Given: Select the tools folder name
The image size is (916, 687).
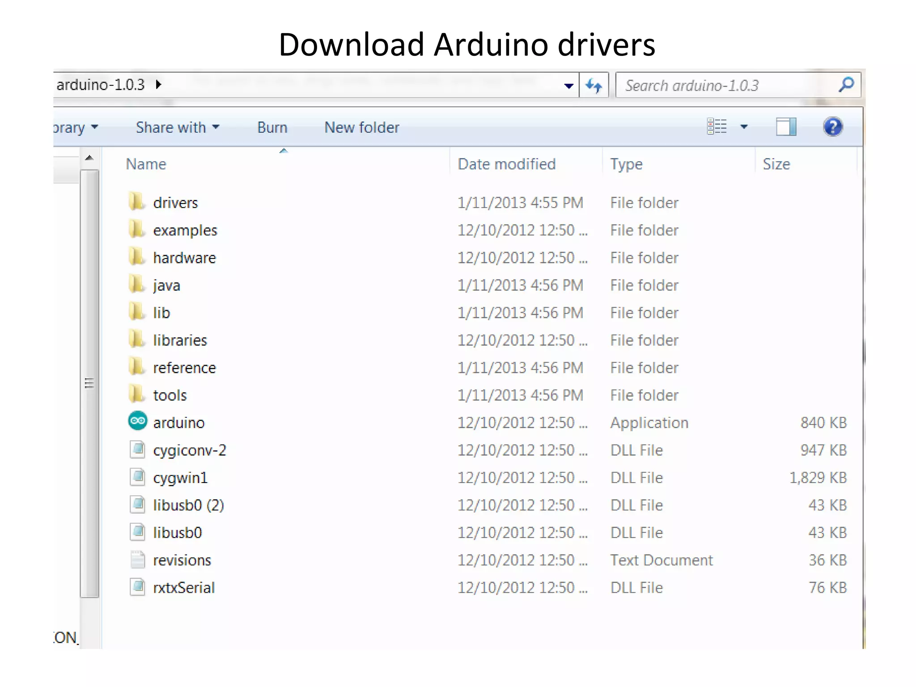Looking at the screenshot, I should (170, 395).
